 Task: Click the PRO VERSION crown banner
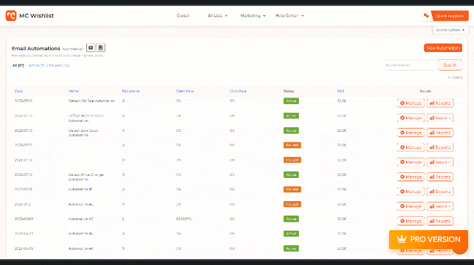pyautogui.click(x=429, y=239)
